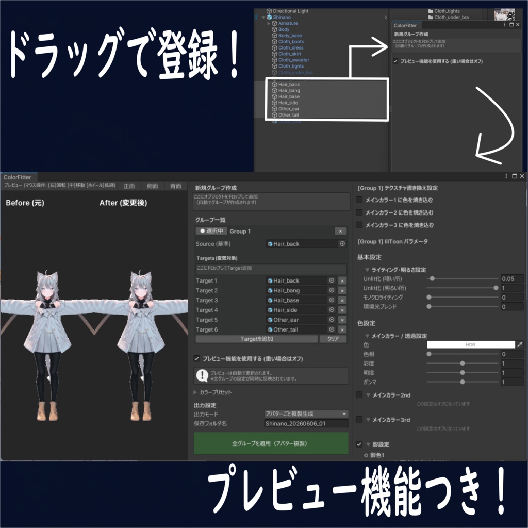
Task: Collapse 影設定 foldout arrow
Action: (x=368, y=444)
